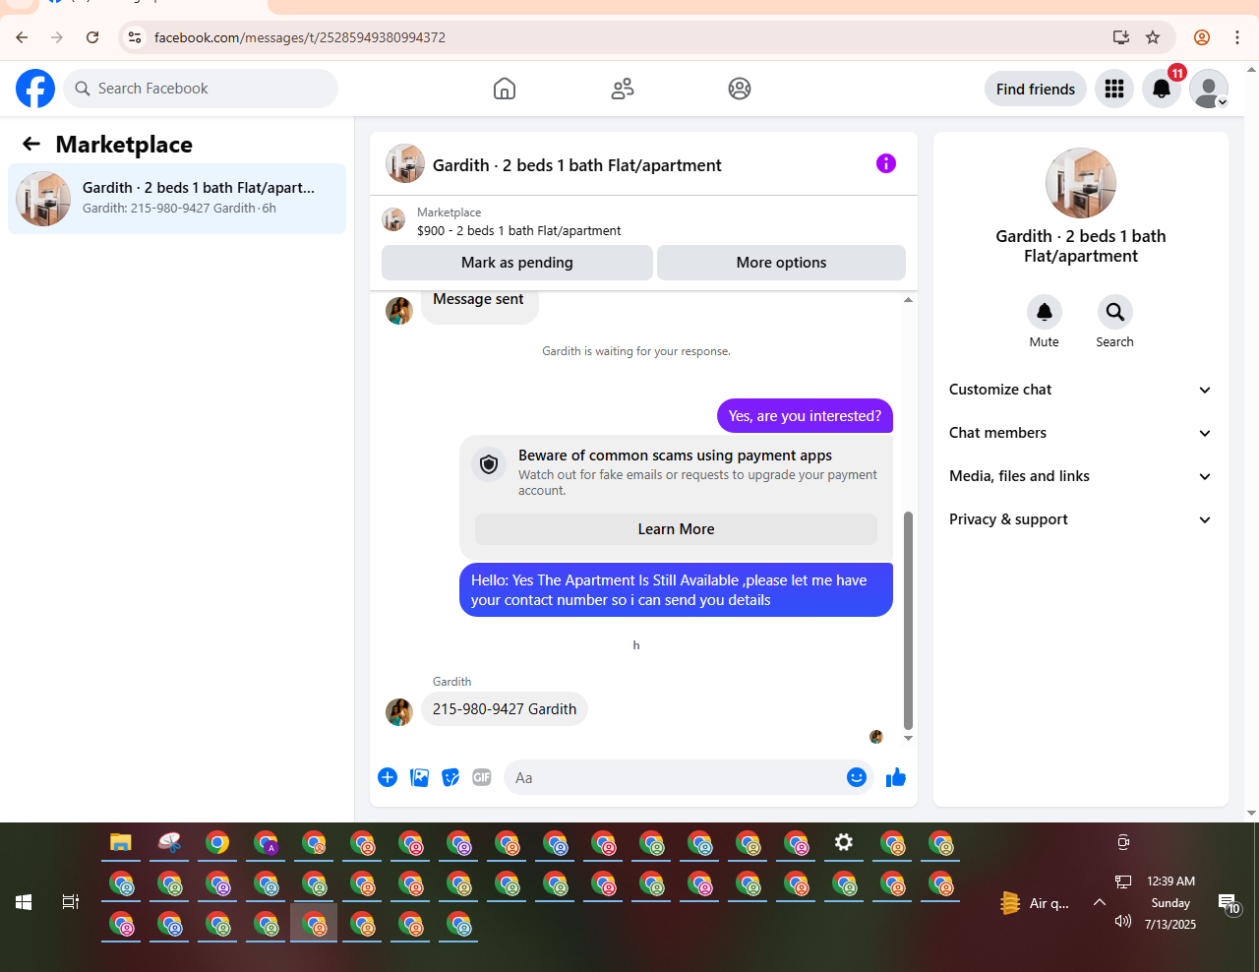Reload the page in the browser
The width and height of the screenshot is (1259, 972).
coord(92,37)
